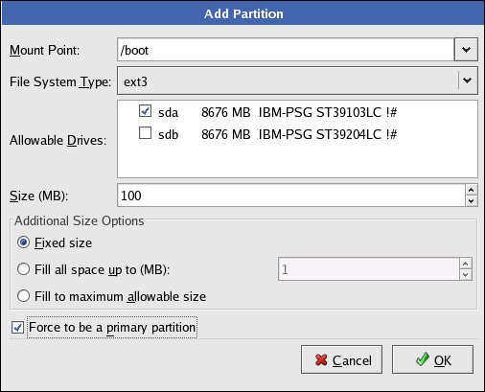The width and height of the screenshot is (485, 392).
Task: Check the sdb drive checkbox
Action: coord(145,133)
